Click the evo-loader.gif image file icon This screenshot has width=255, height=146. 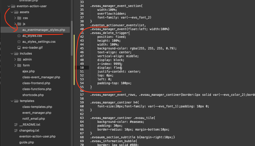pos(19,48)
